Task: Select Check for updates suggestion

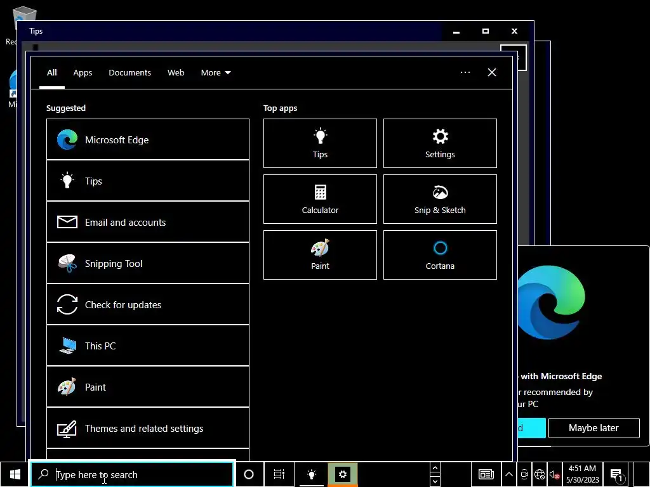Action: [x=147, y=305]
